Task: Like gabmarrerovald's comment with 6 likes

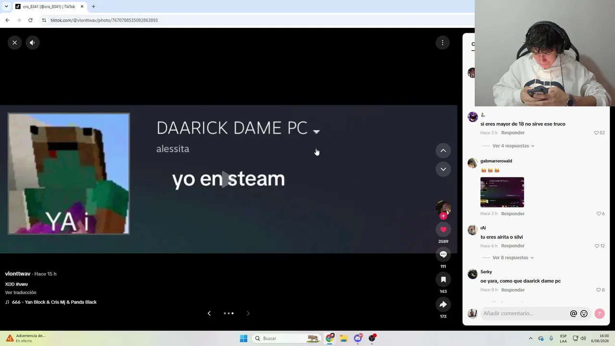Action: 599,214
